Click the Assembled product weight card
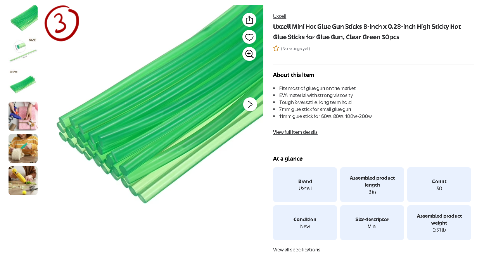477x263 pixels. 439,223
